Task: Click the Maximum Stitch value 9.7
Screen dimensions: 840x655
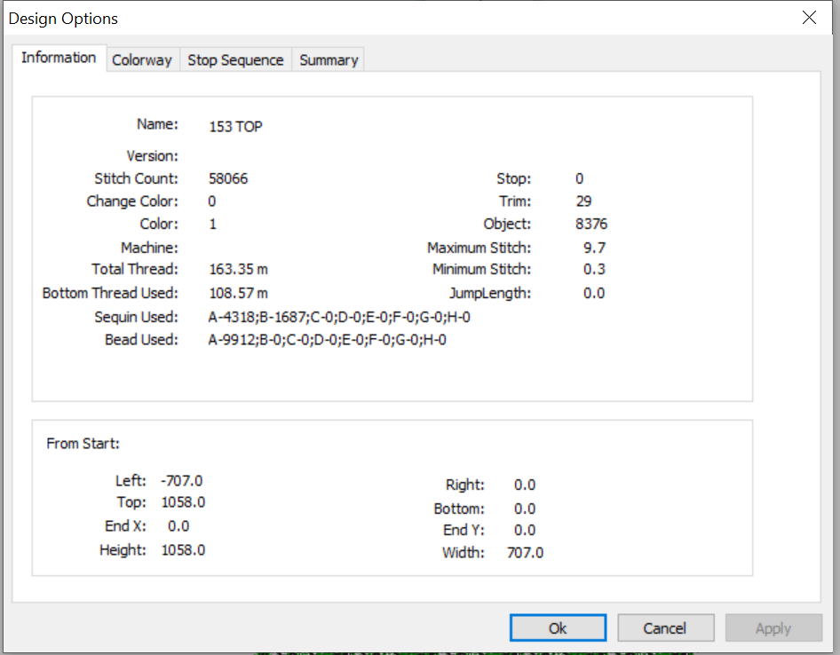Action: 595,248
